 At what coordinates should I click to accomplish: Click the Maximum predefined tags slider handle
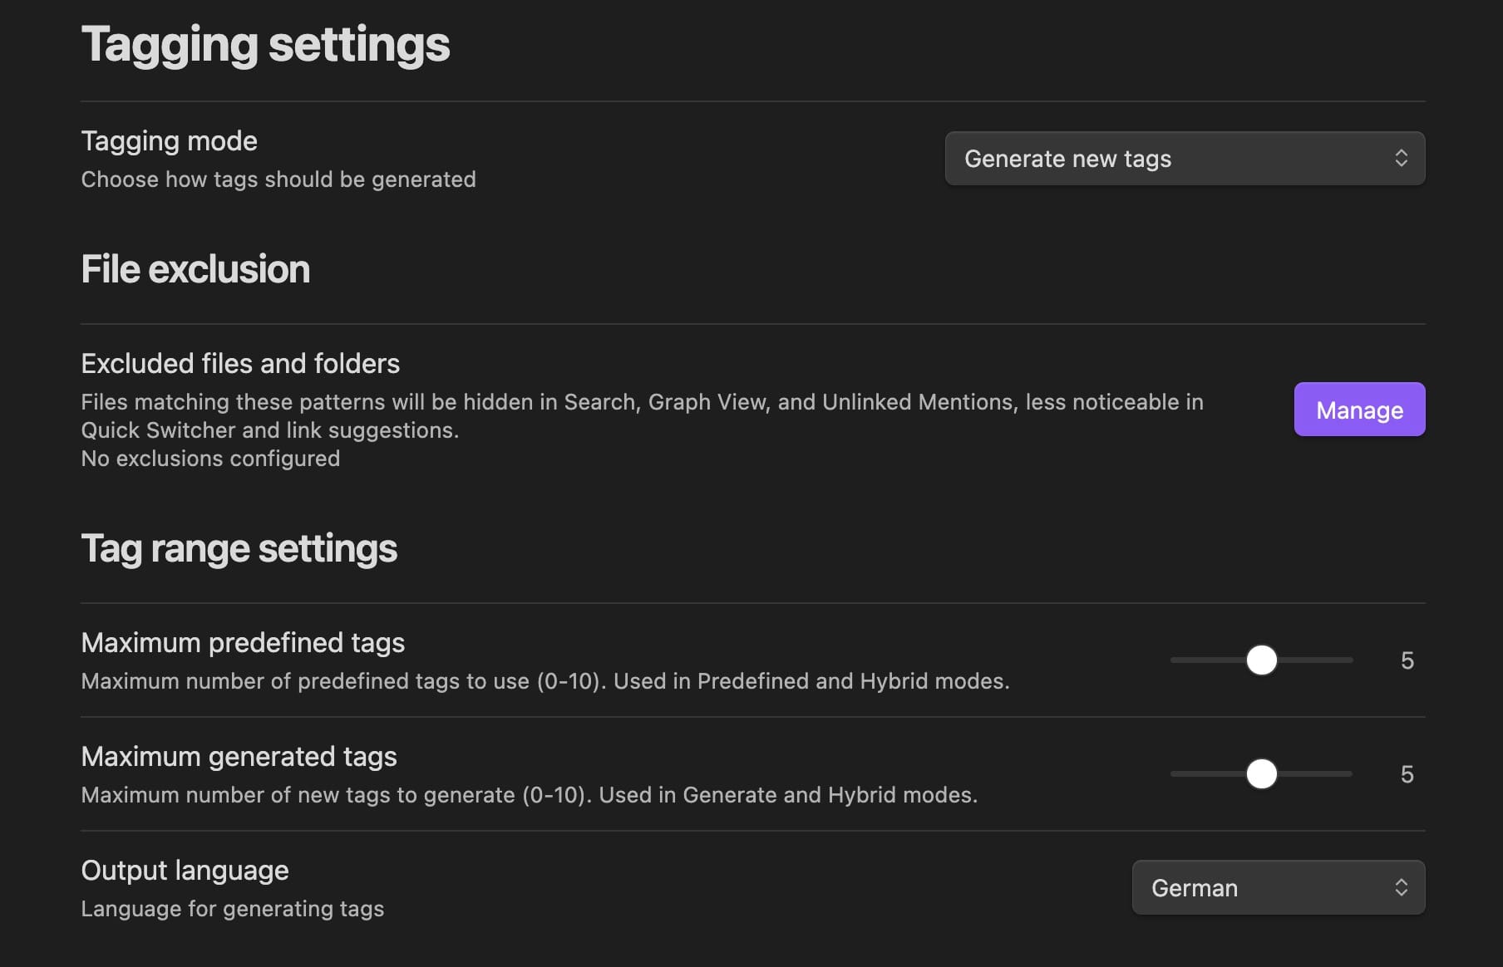pyautogui.click(x=1261, y=660)
